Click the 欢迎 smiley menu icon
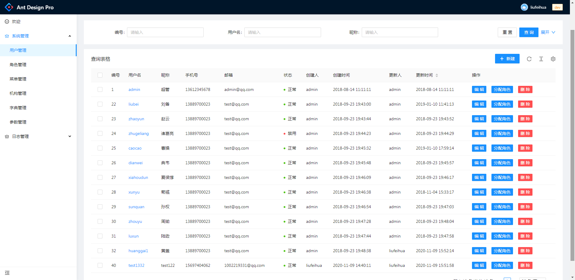 pos(7,22)
